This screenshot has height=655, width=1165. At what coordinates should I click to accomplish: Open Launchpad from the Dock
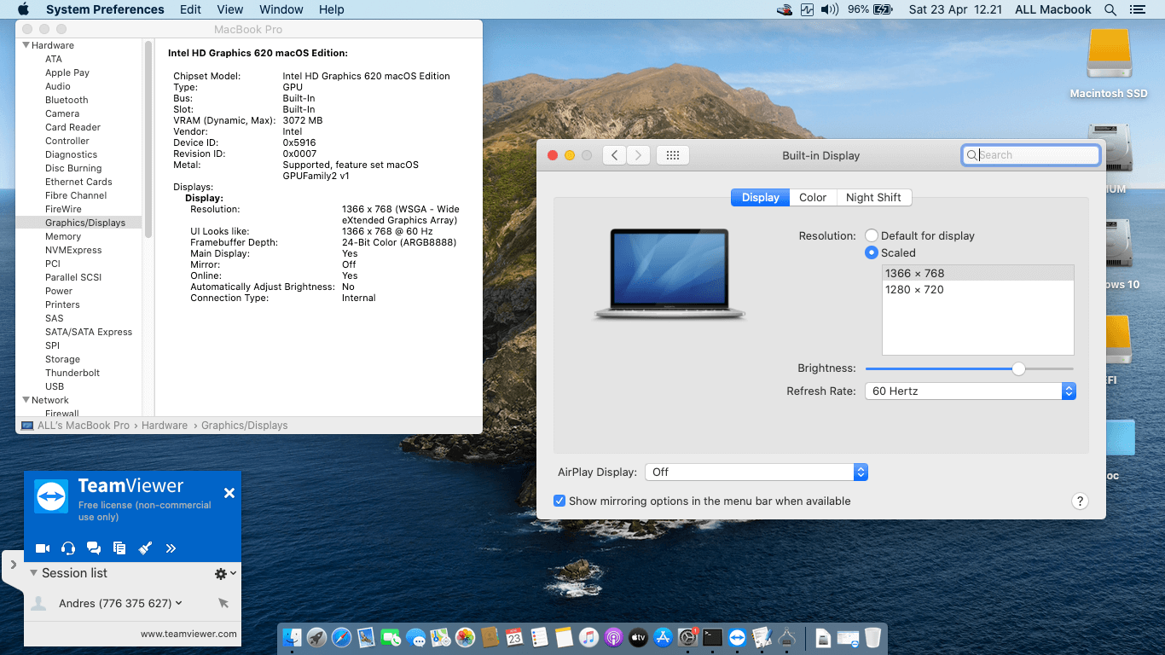(x=317, y=637)
